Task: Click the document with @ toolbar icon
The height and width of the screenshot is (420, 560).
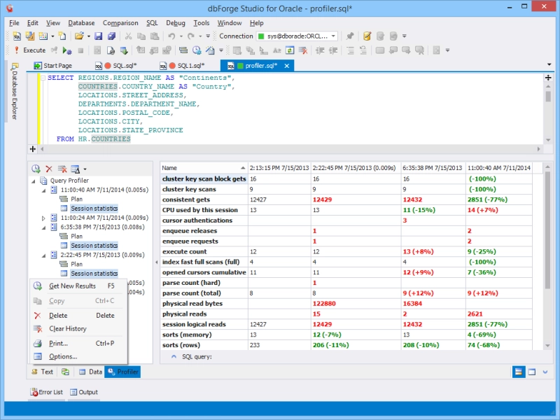Action: point(111,50)
